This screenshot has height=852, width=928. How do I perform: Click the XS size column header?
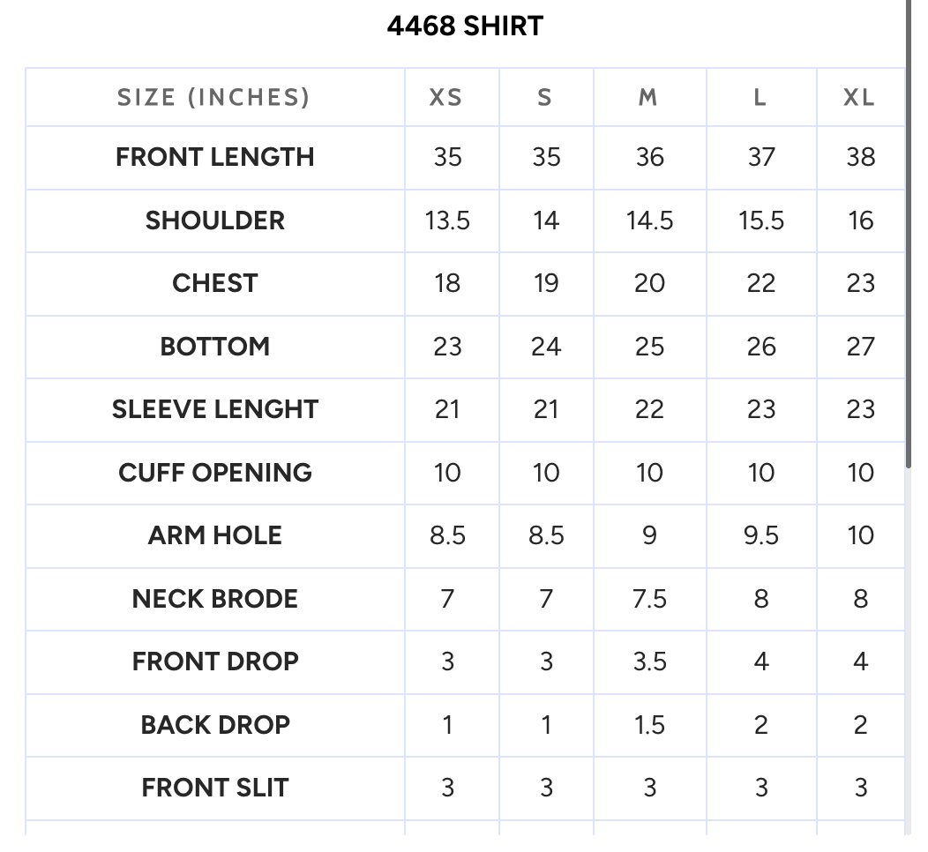click(446, 98)
